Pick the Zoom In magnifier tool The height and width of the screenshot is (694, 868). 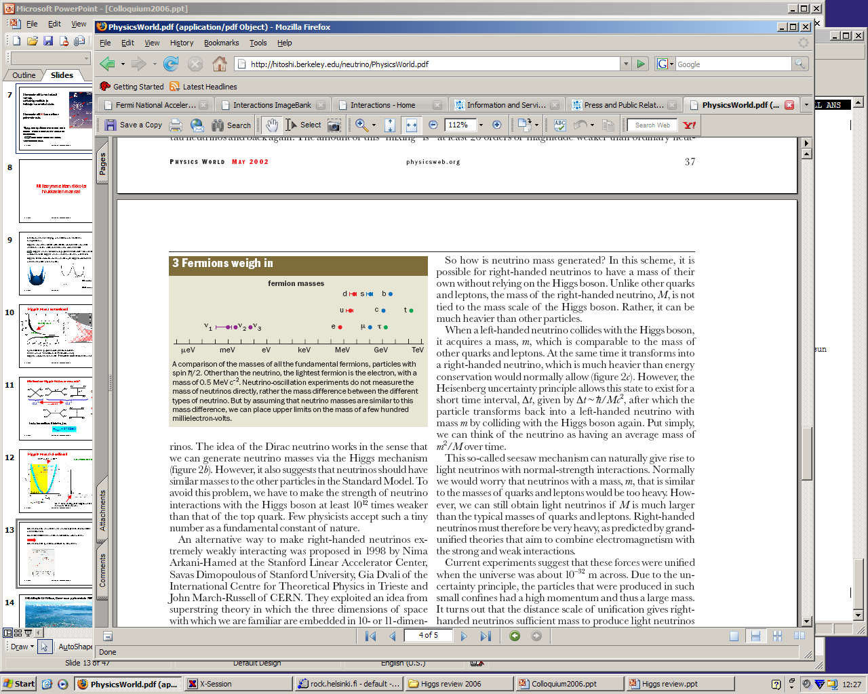point(361,125)
